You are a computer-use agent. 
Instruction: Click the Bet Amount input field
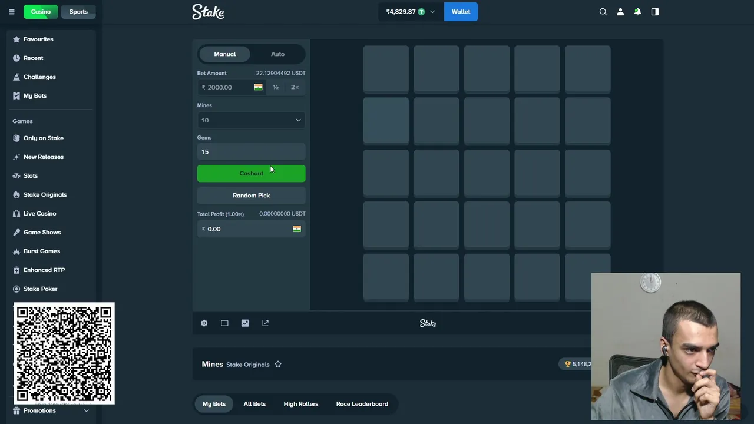(230, 87)
